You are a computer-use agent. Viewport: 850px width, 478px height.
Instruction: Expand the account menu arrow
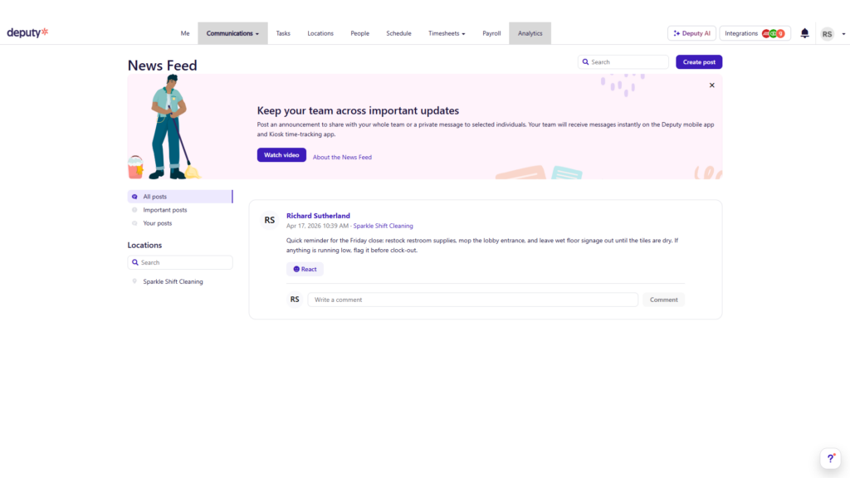[843, 33]
